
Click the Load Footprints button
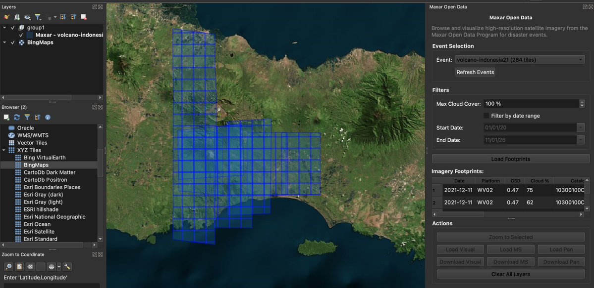(x=511, y=159)
